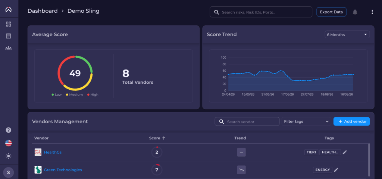Open user profile avatar S
The image size is (382, 179).
9,172
